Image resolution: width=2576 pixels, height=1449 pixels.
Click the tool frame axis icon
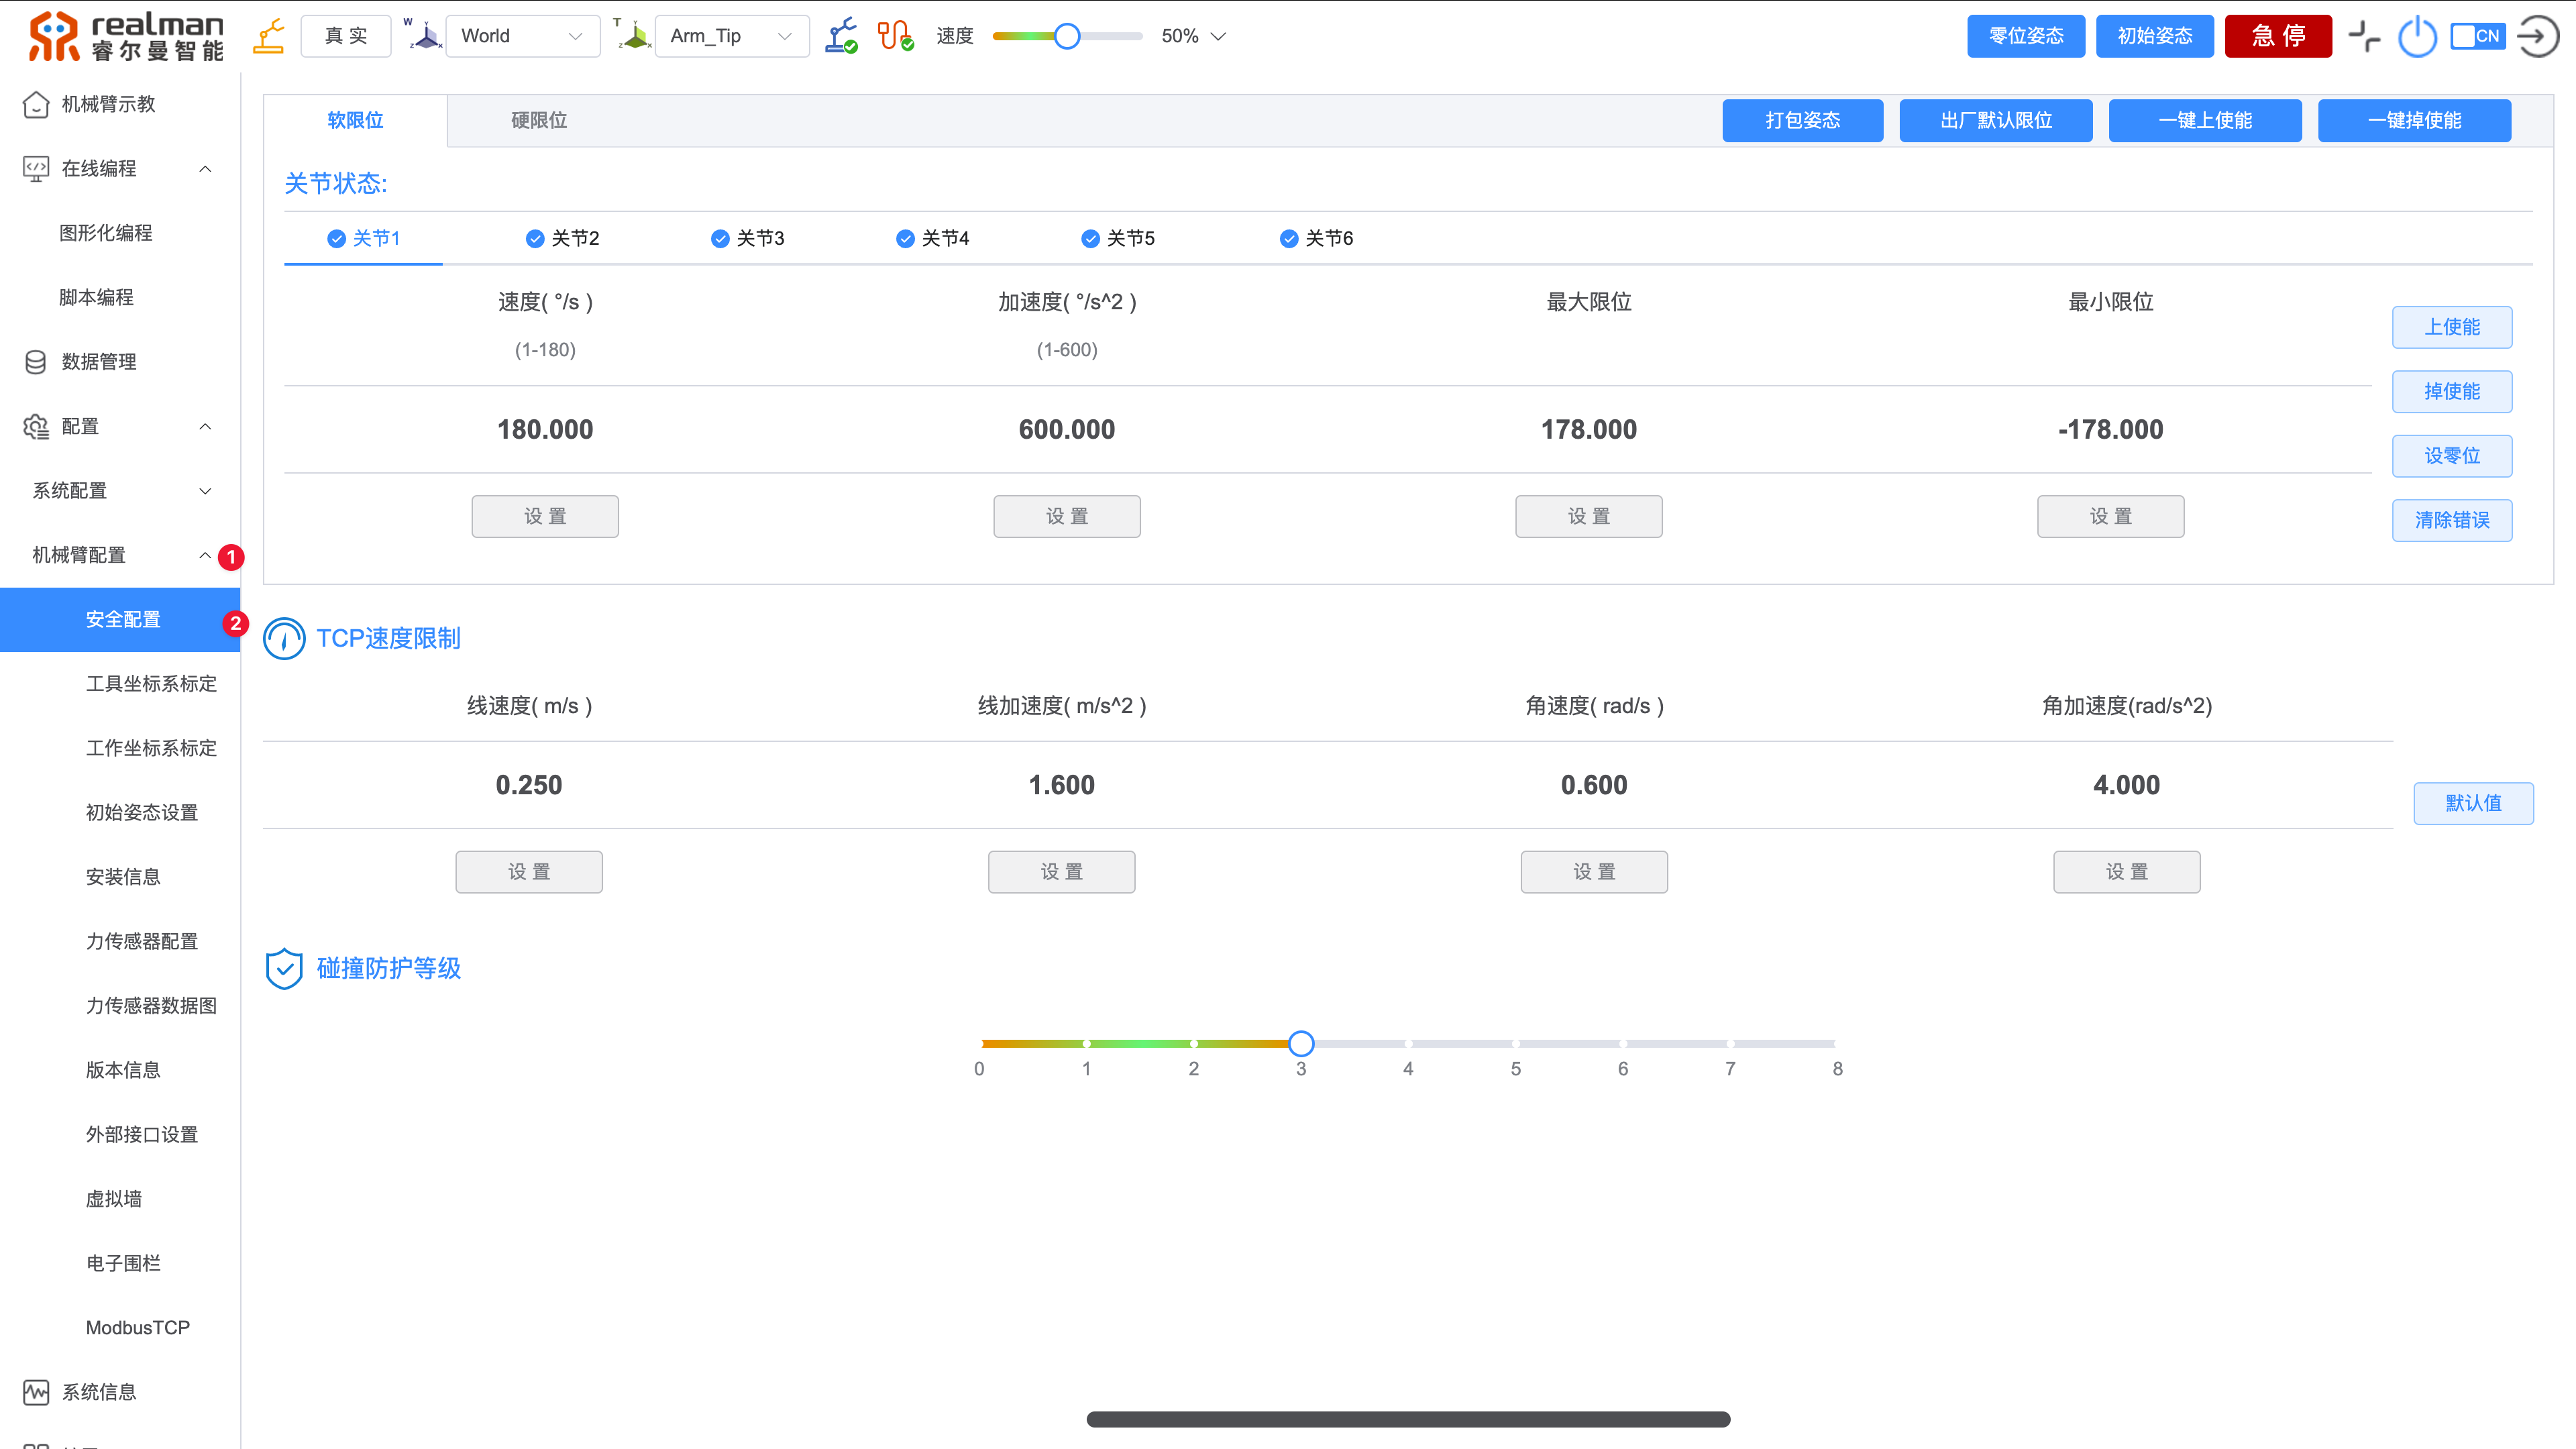point(633,36)
